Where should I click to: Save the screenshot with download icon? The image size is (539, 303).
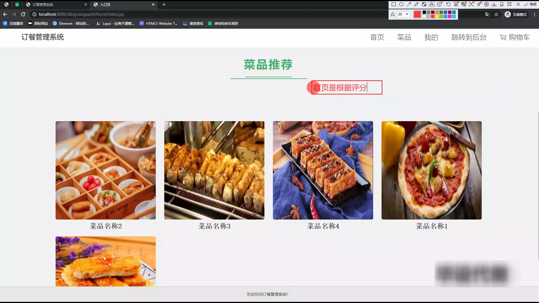point(494,4)
